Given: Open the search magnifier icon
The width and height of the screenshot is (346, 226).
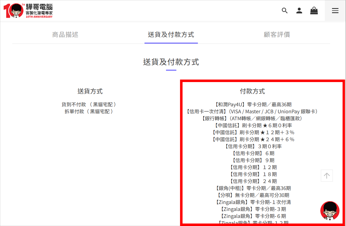Looking at the screenshot, I should tap(285, 11).
